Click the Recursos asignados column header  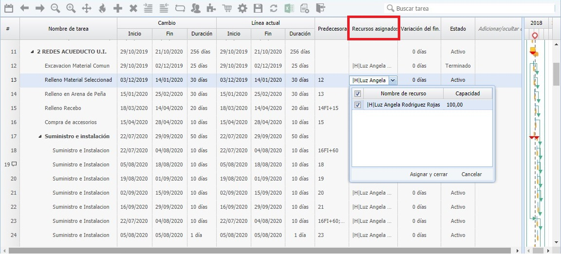(374, 29)
